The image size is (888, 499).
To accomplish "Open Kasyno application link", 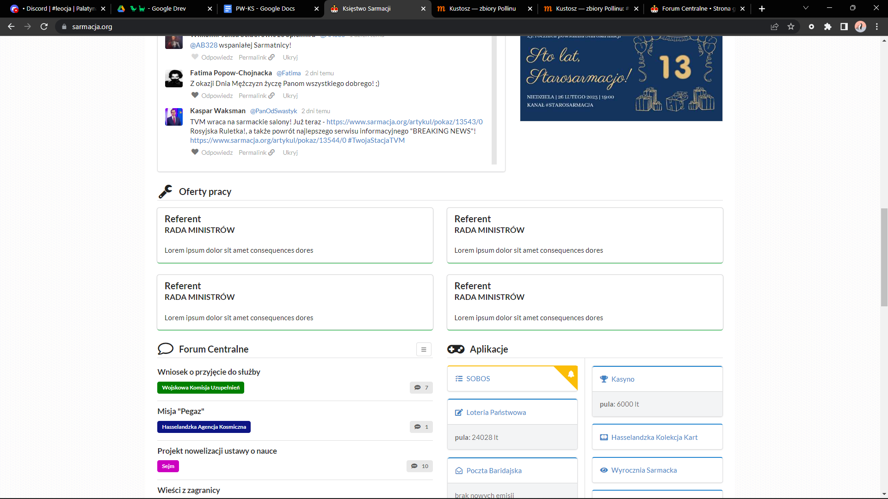I will tap(623, 379).
